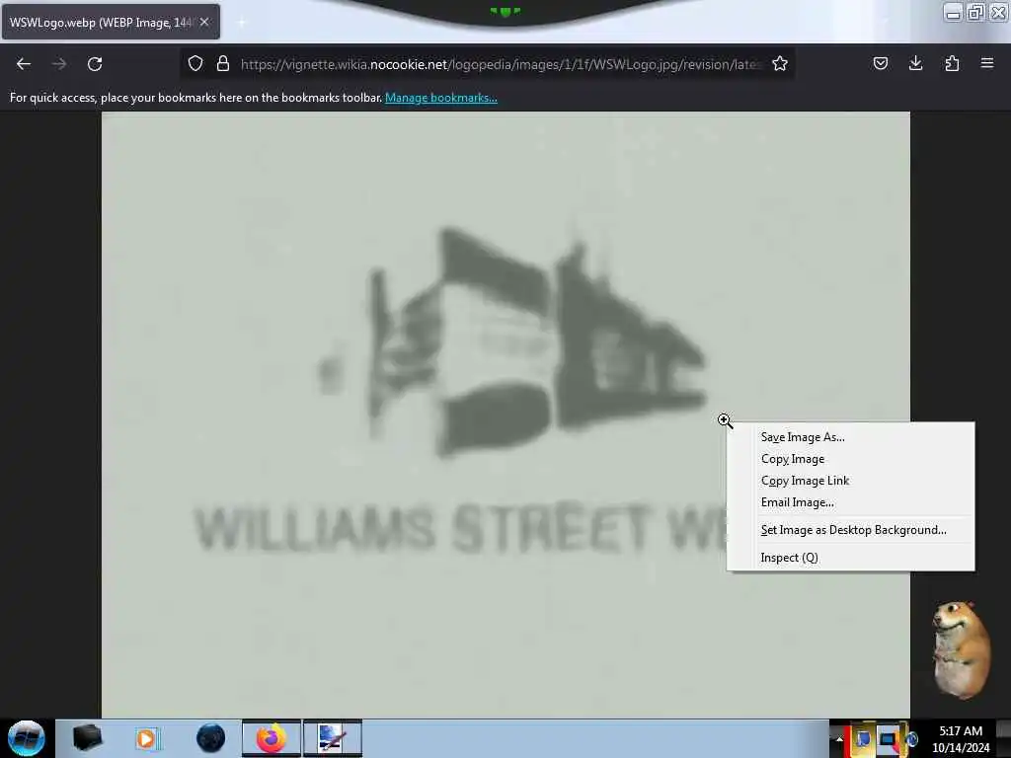
Task: Reload the current page
Action: coord(95,64)
